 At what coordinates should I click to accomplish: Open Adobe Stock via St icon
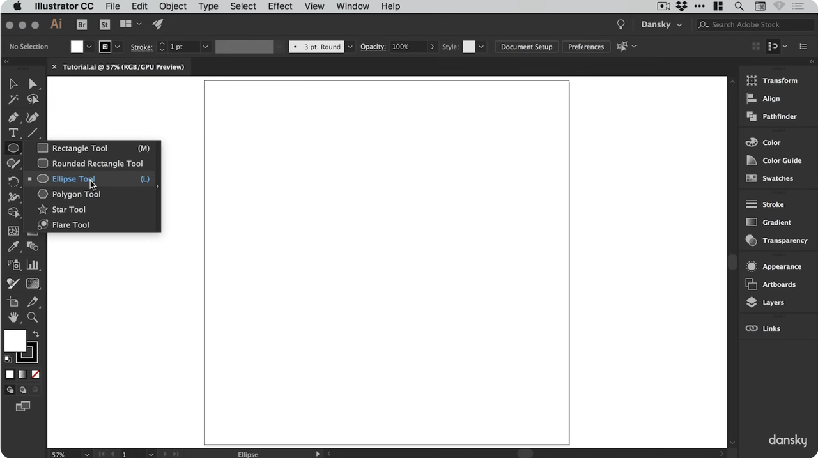point(105,24)
